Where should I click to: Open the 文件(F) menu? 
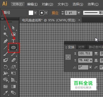click(x=17, y=4)
